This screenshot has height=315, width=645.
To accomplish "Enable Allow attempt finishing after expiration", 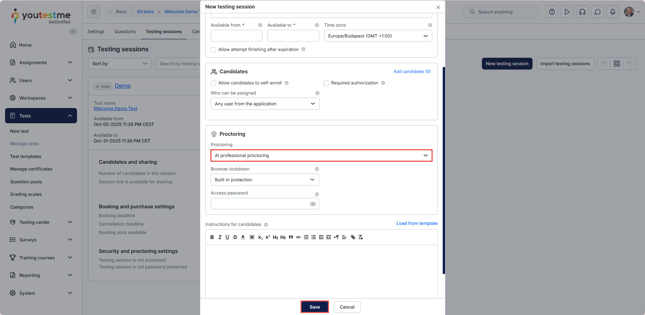I will tap(213, 50).
